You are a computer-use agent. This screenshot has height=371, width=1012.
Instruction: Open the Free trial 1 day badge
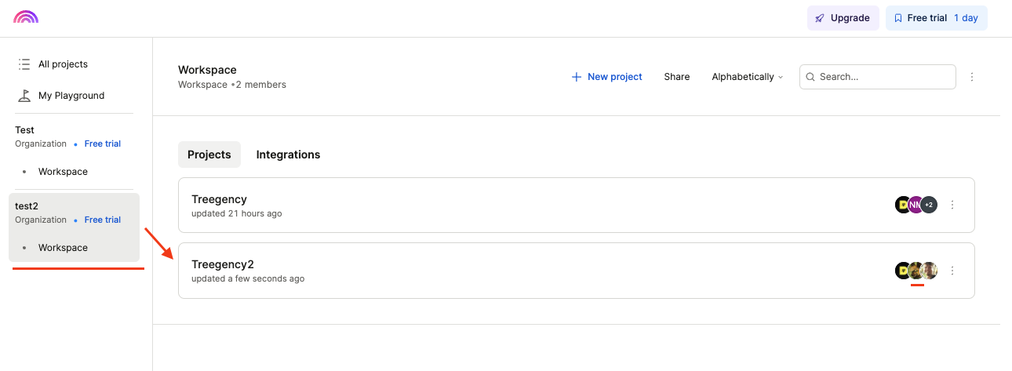[x=936, y=18]
